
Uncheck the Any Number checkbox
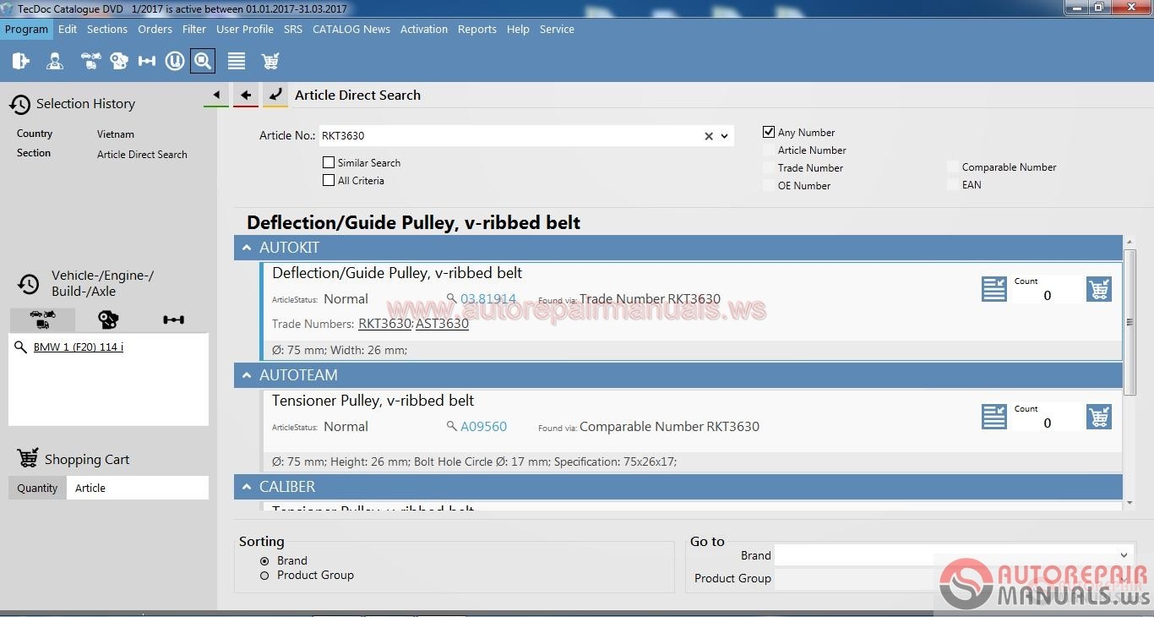[x=769, y=132]
